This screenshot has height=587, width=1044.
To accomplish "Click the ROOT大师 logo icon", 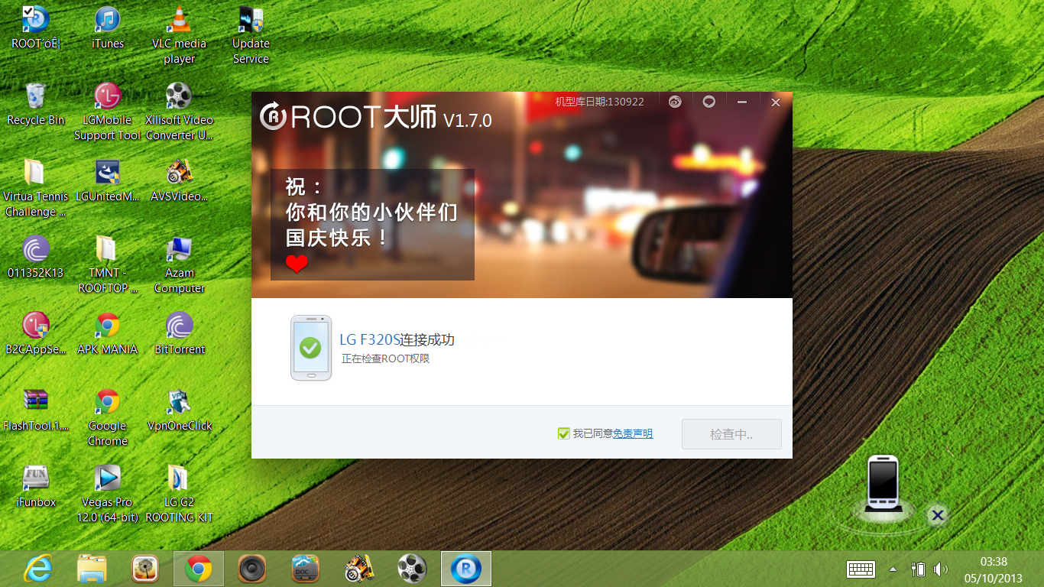I will pyautogui.click(x=273, y=116).
